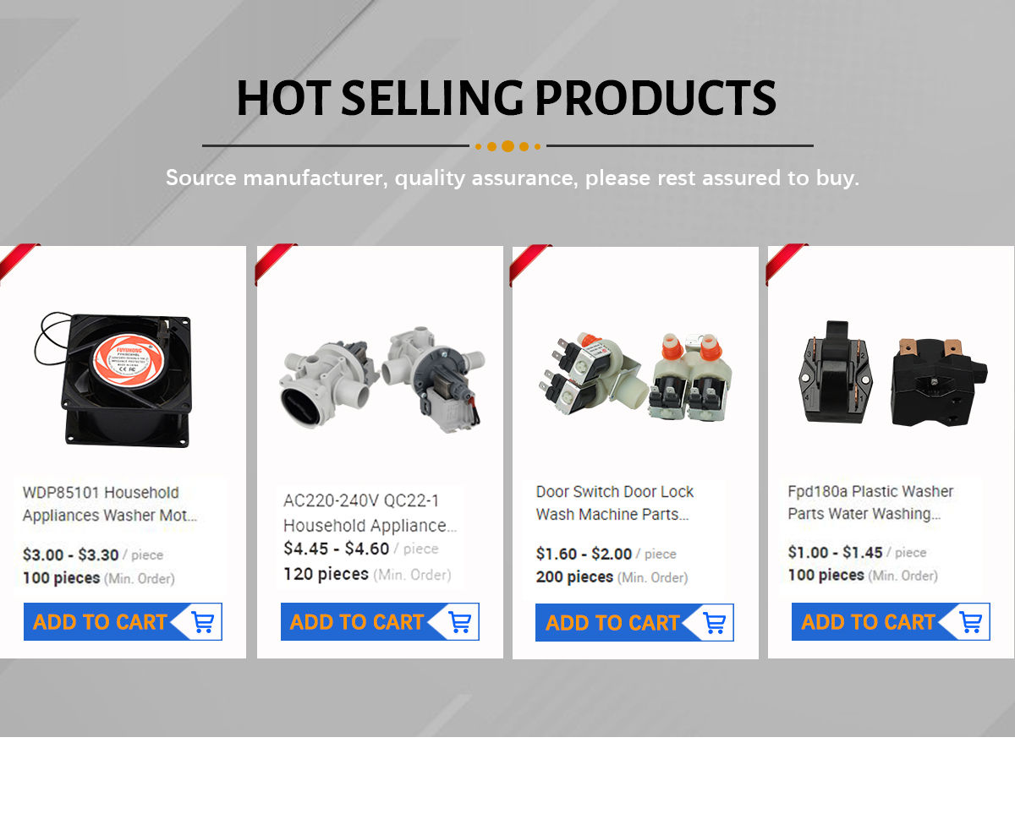The height and width of the screenshot is (814, 1015).
Task: Click red ribbon on AC220-240V card corner
Action: [x=274, y=262]
